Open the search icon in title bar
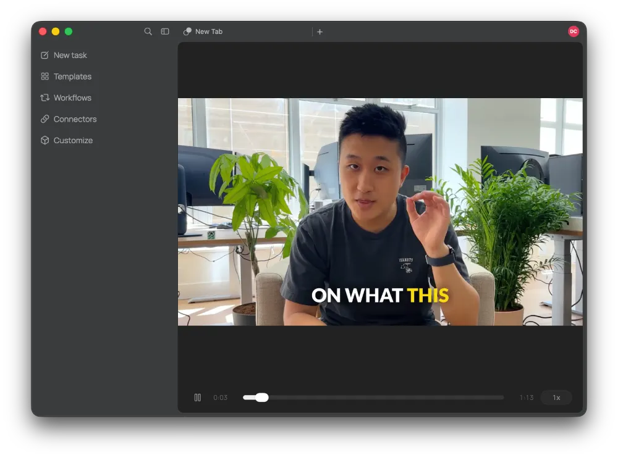Image resolution: width=618 pixels, height=458 pixels. pos(148,31)
